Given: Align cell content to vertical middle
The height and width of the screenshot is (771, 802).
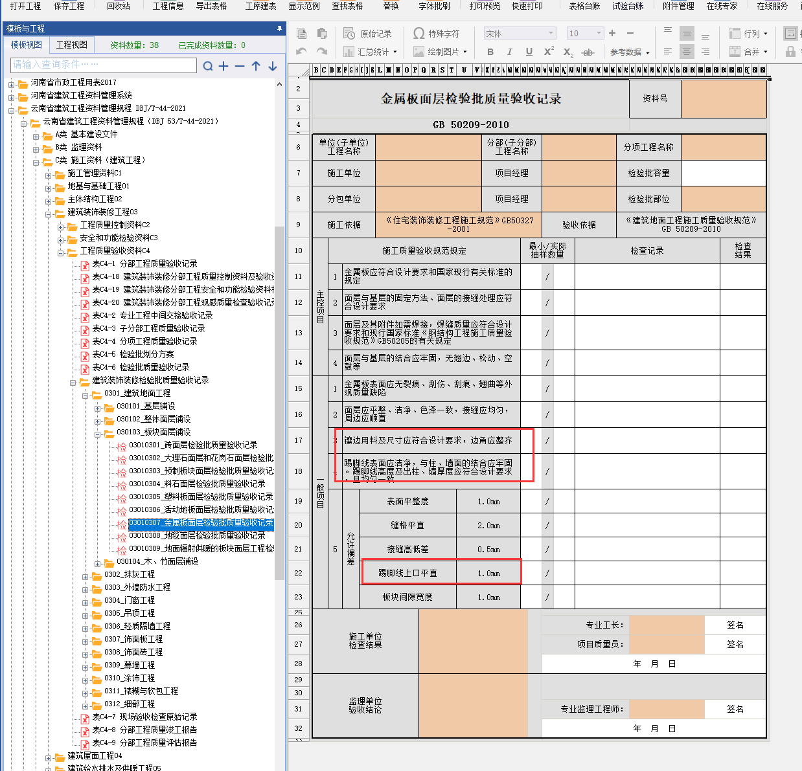Looking at the screenshot, I should (x=687, y=34).
